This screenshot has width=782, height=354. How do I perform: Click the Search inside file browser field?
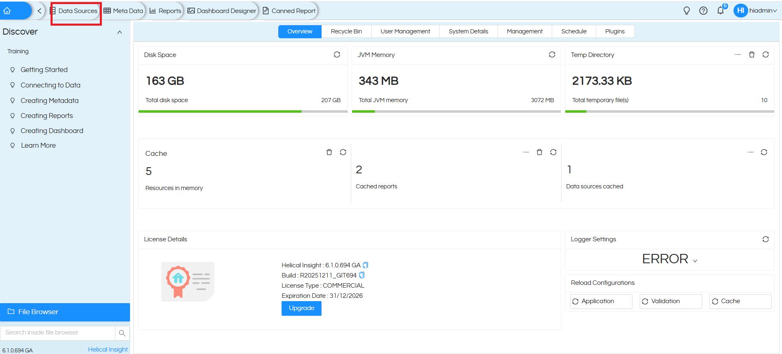click(x=57, y=333)
